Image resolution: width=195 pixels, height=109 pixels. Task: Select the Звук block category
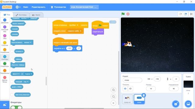[5, 37]
